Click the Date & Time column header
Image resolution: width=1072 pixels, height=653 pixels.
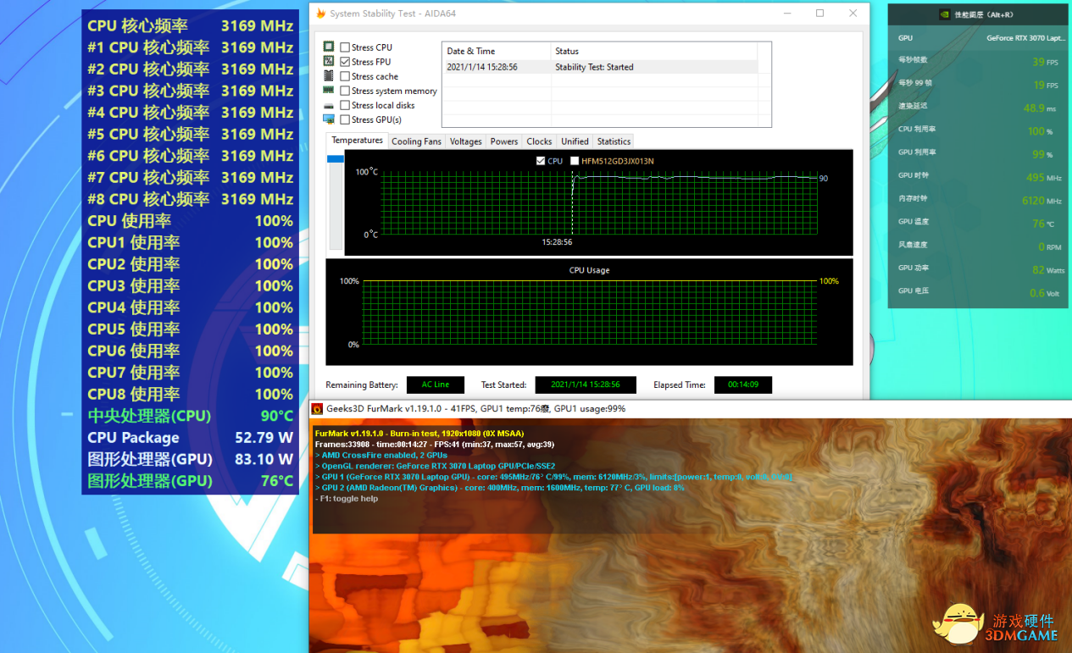point(497,51)
